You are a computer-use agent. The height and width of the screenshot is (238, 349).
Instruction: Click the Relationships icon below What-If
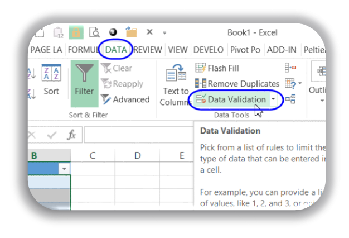pos(290,99)
